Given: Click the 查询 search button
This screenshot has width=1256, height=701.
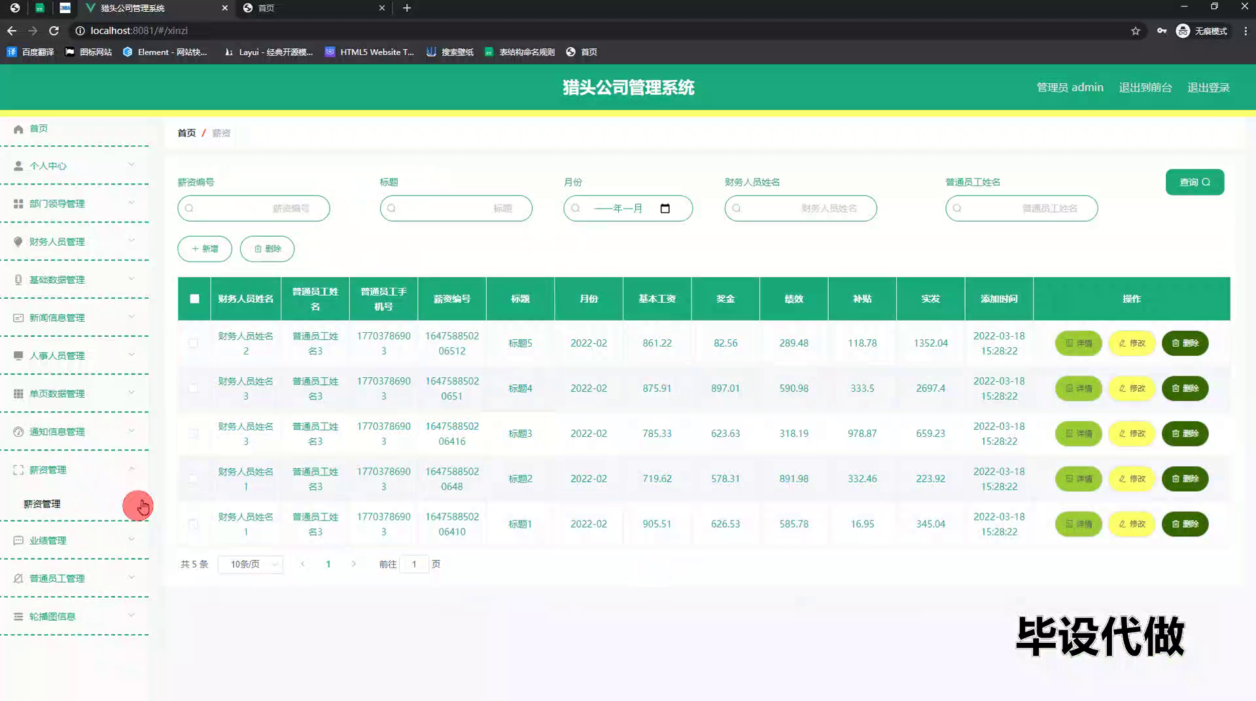Looking at the screenshot, I should coord(1195,182).
